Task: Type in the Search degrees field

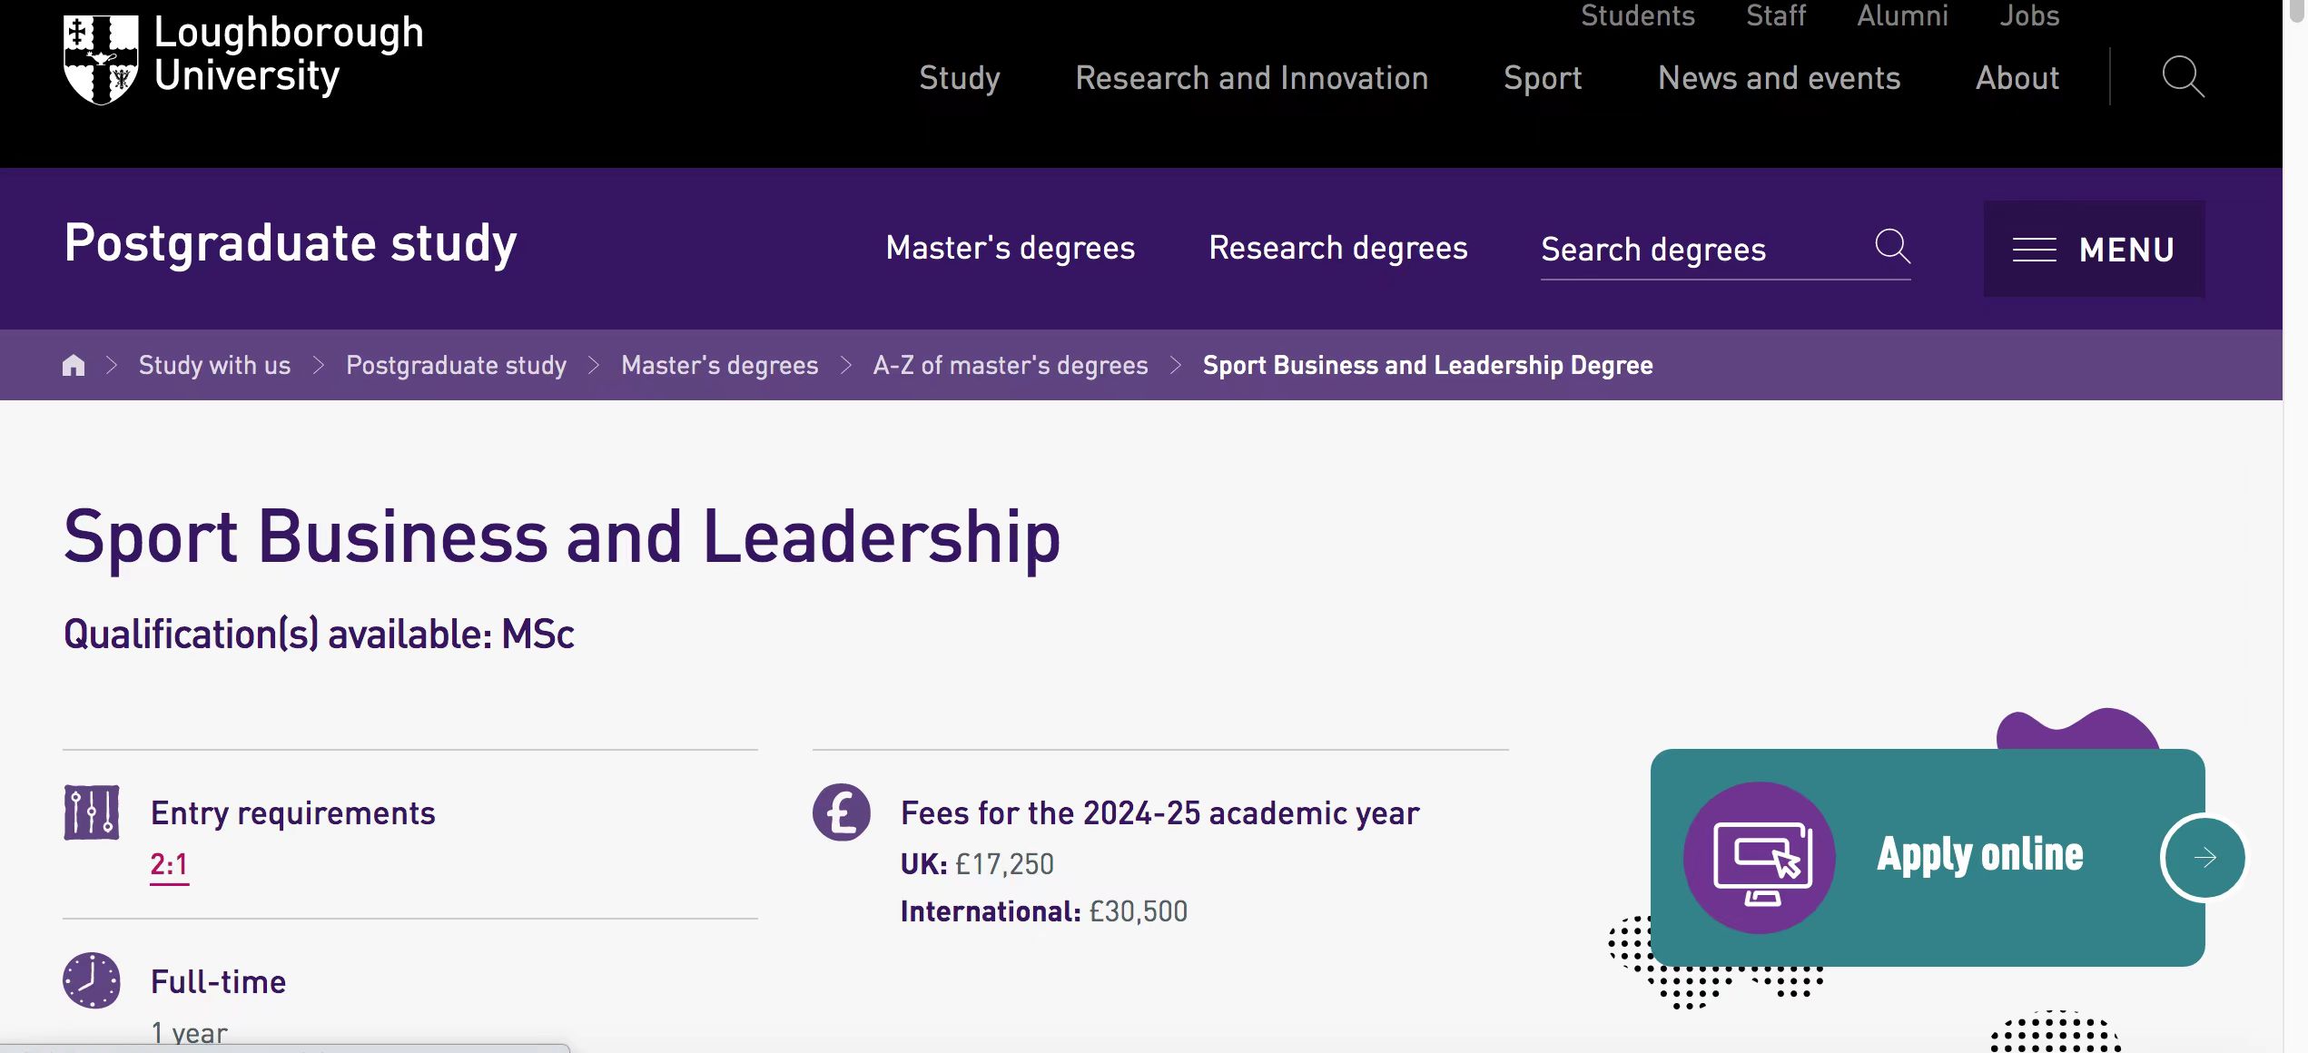Action: [x=1698, y=250]
